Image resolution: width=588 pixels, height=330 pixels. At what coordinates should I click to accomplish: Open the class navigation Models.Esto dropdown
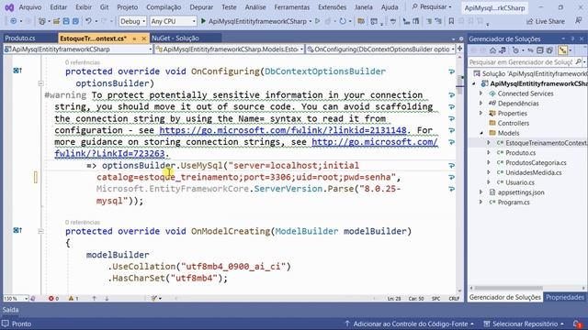[230, 49]
